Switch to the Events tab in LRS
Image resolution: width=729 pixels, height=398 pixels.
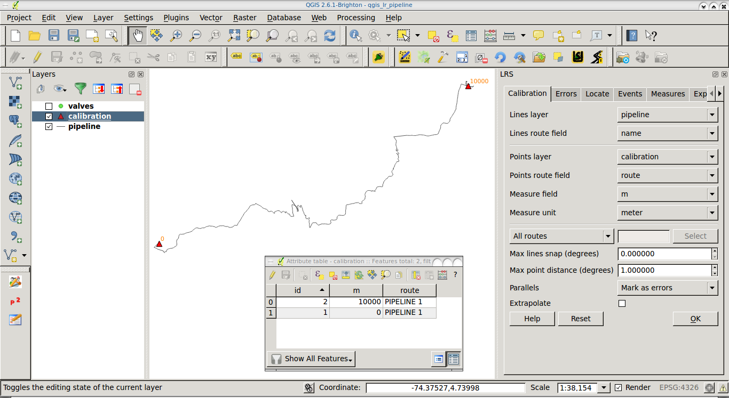630,94
